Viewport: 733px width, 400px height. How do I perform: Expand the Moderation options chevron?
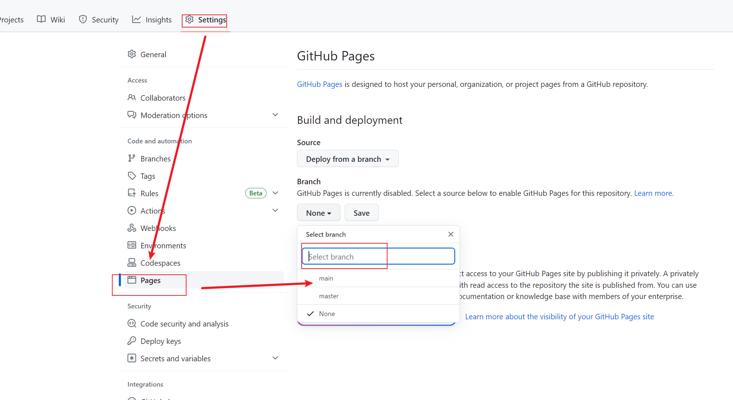coord(275,115)
